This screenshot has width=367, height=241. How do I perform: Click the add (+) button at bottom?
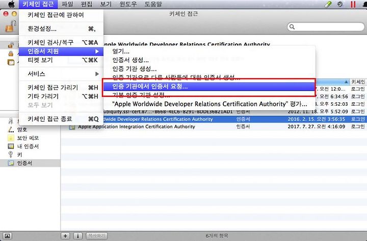(65, 236)
